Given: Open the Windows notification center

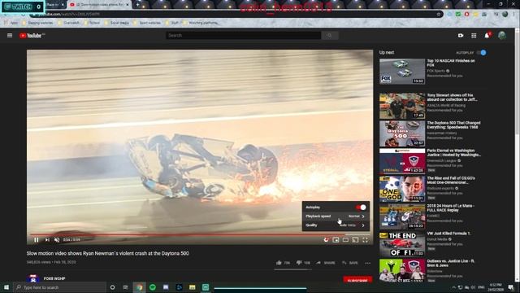Looking at the screenshot, I should [511, 287].
